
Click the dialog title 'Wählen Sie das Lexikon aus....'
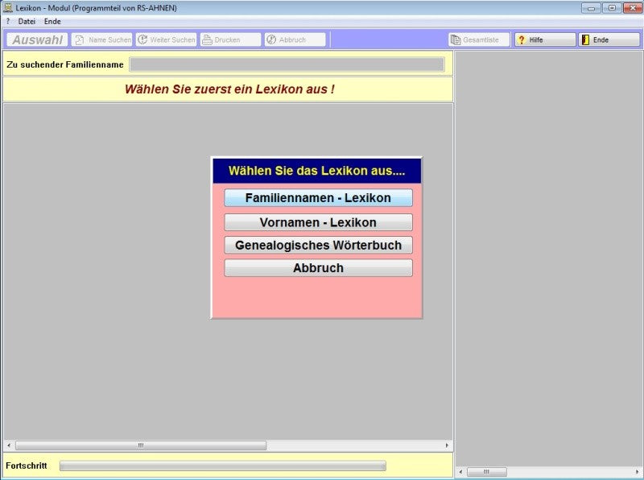coord(316,171)
